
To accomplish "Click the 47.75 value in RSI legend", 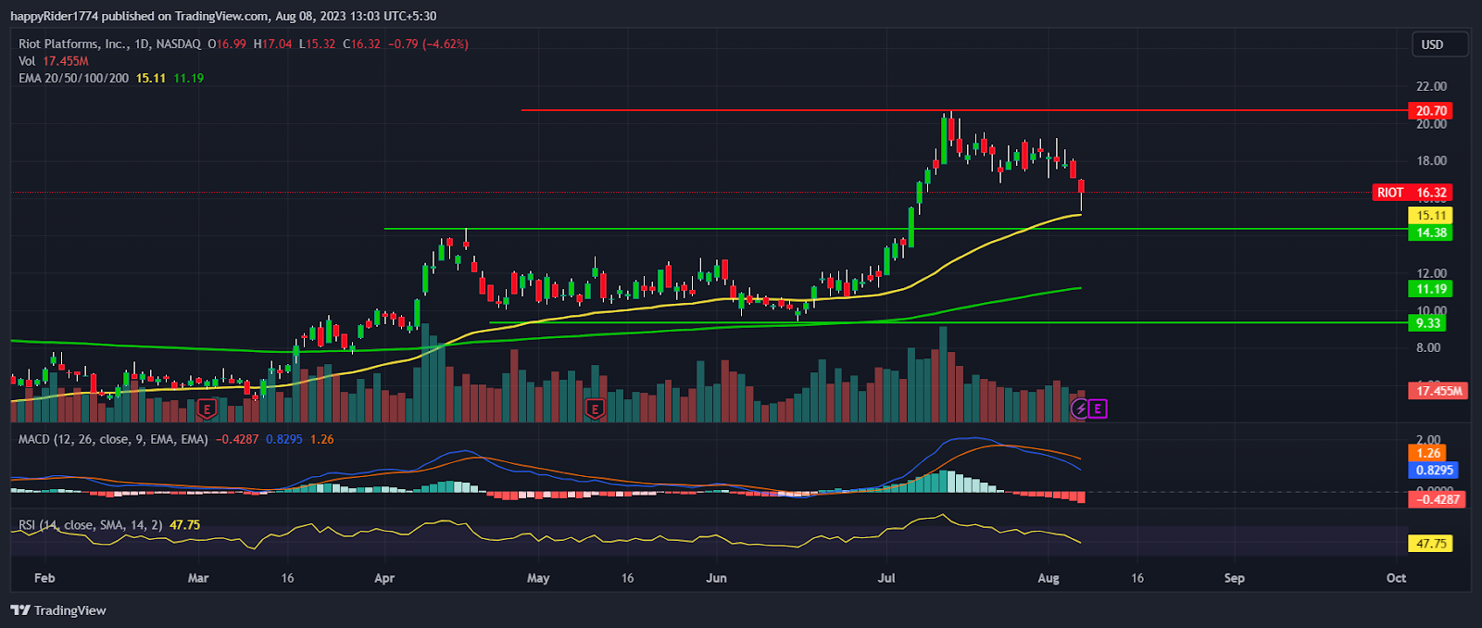I will (184, 525).
